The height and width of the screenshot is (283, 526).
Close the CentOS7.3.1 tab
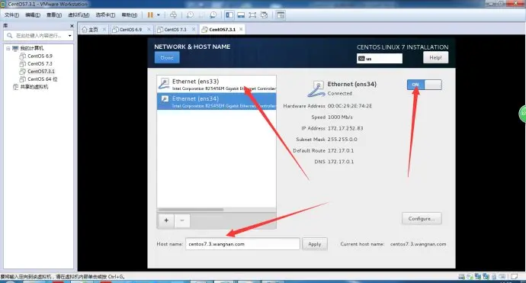tap(241, 29)
